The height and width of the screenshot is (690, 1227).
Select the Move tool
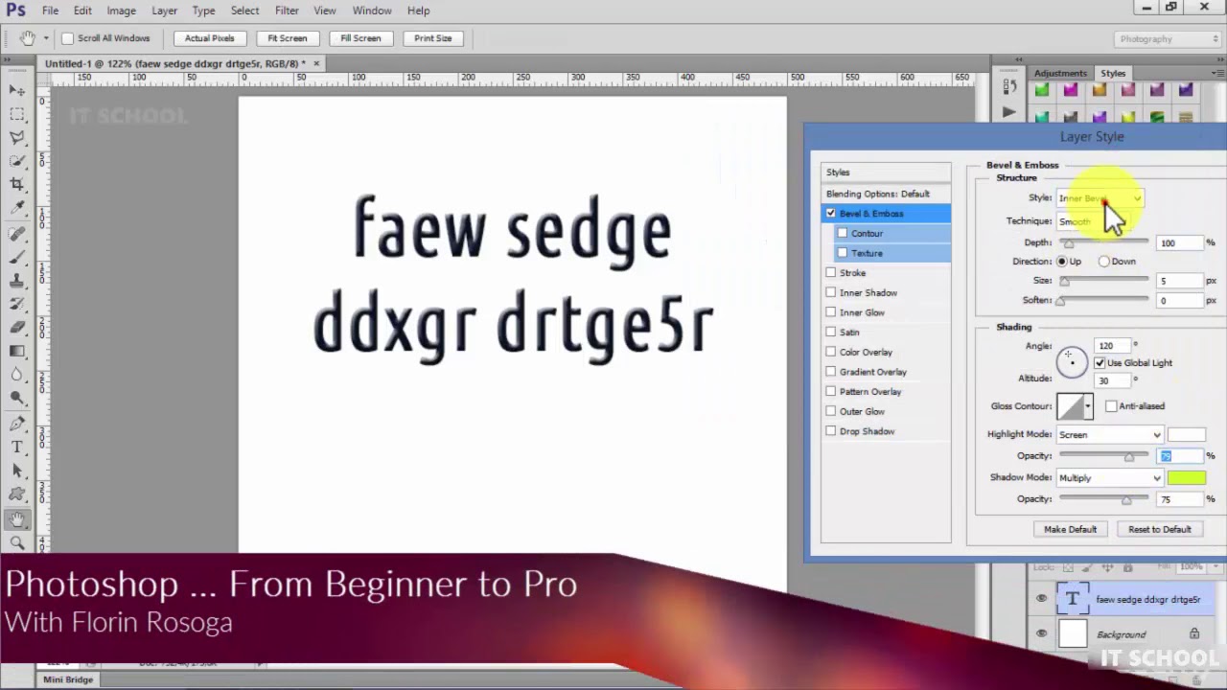[17, 90]
